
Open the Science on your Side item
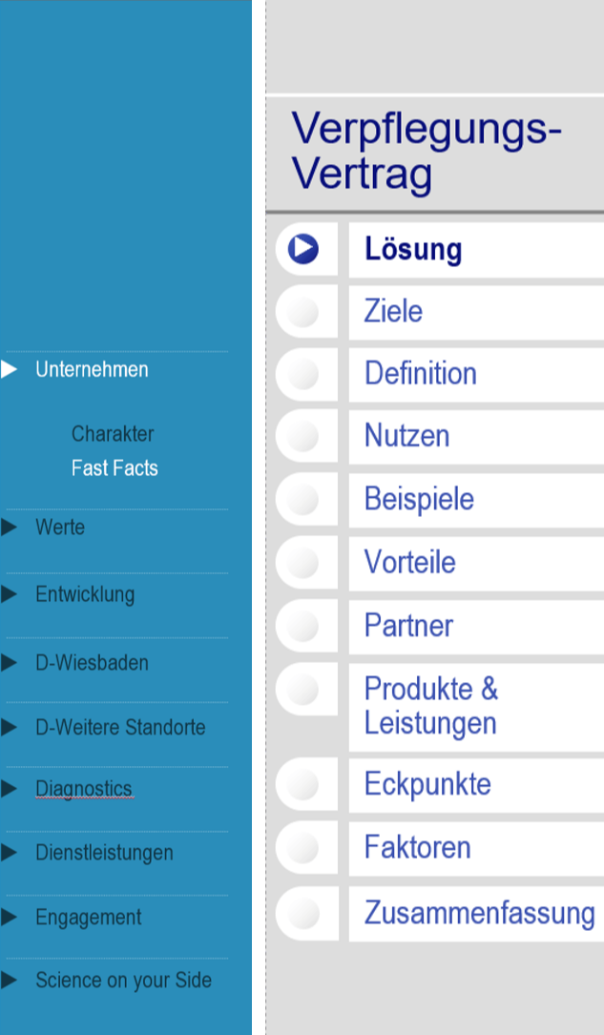[123, 981]
